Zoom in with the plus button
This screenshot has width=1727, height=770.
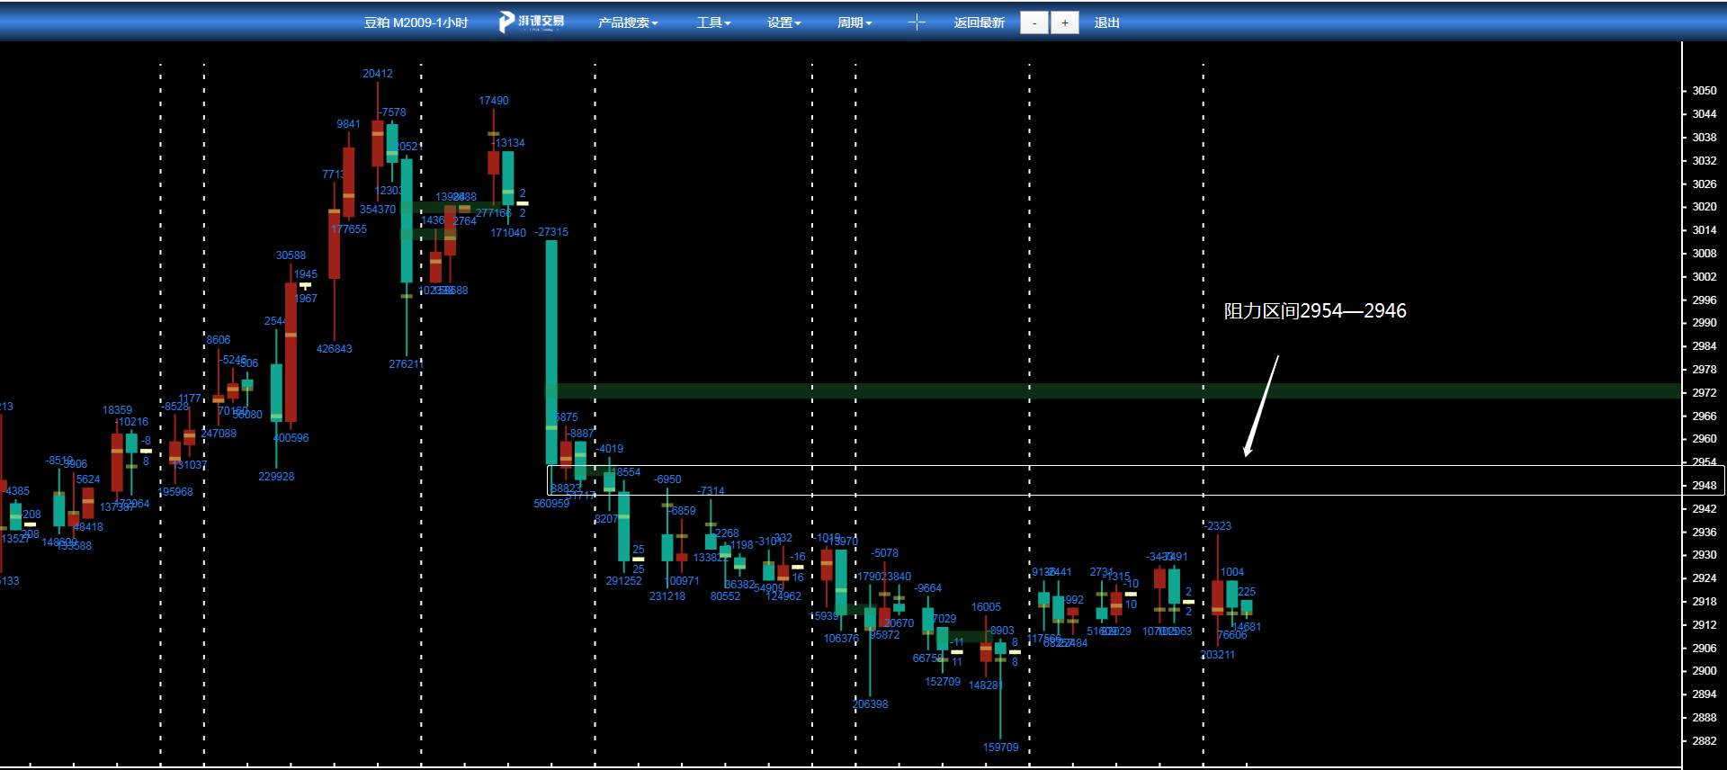point(1065,22)
